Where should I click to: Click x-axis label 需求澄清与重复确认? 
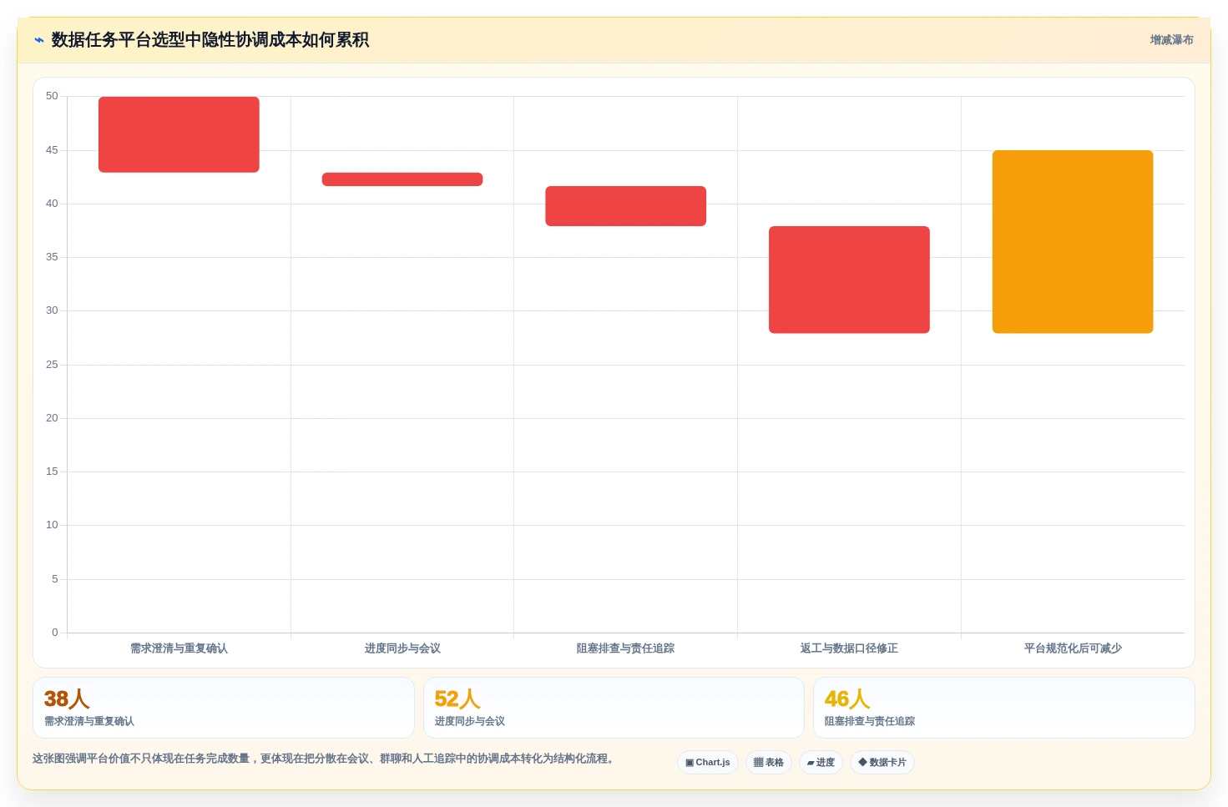(179, 648)
